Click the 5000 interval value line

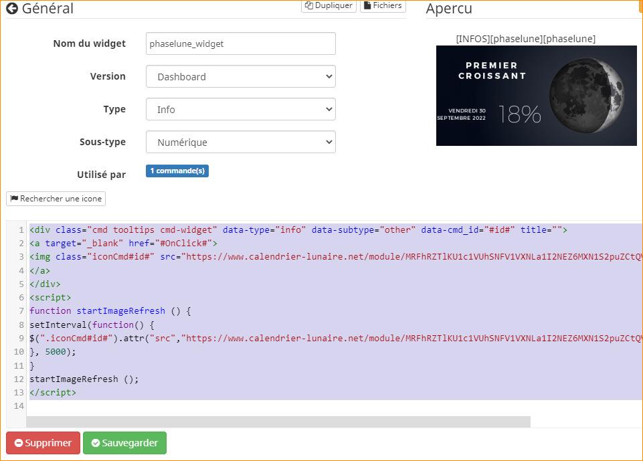[53, 352]
